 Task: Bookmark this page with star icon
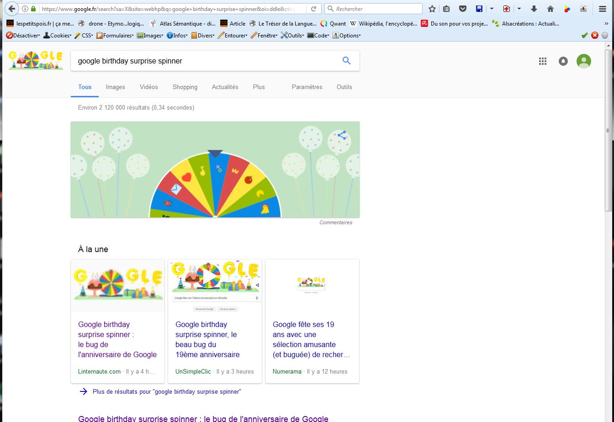click(x=432, y=9)
